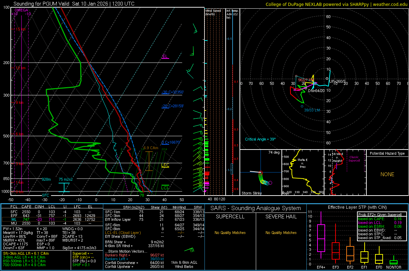The height and width of the screenshot is (271, 409).
Task: Select the green LCL marker on skew-T
Action: (165, 188)
